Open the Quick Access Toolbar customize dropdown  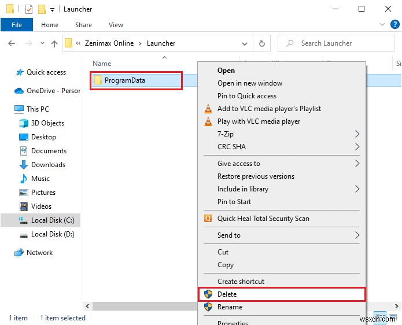pos(53,10)
